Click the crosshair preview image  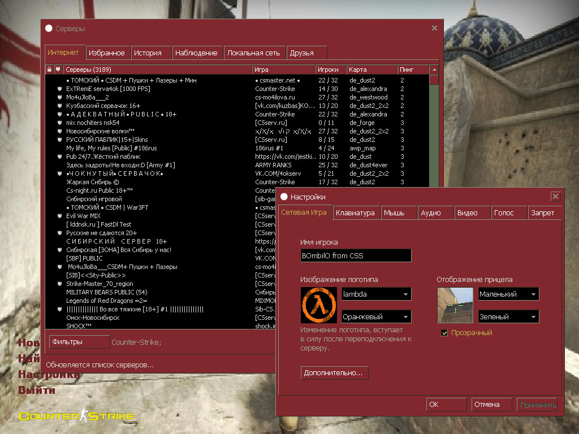(455, 305)
